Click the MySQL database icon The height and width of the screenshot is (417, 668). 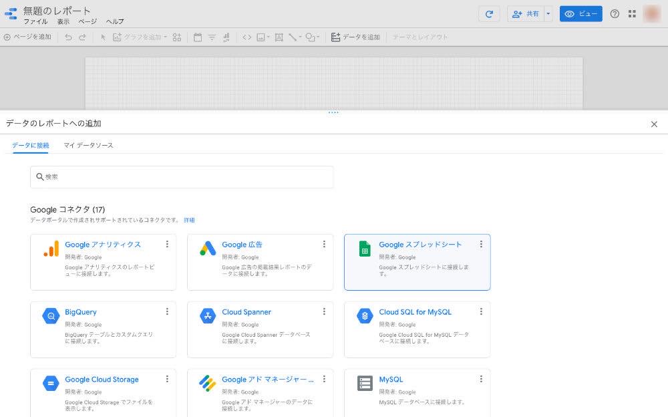(x=365, y=384)
